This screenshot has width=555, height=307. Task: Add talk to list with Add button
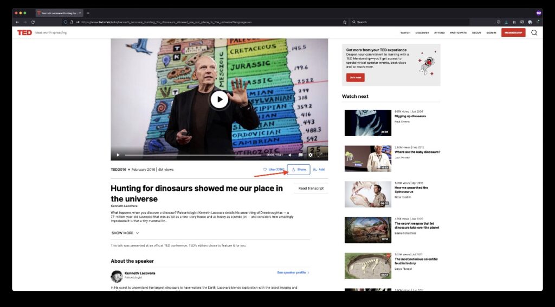[319, 169]
